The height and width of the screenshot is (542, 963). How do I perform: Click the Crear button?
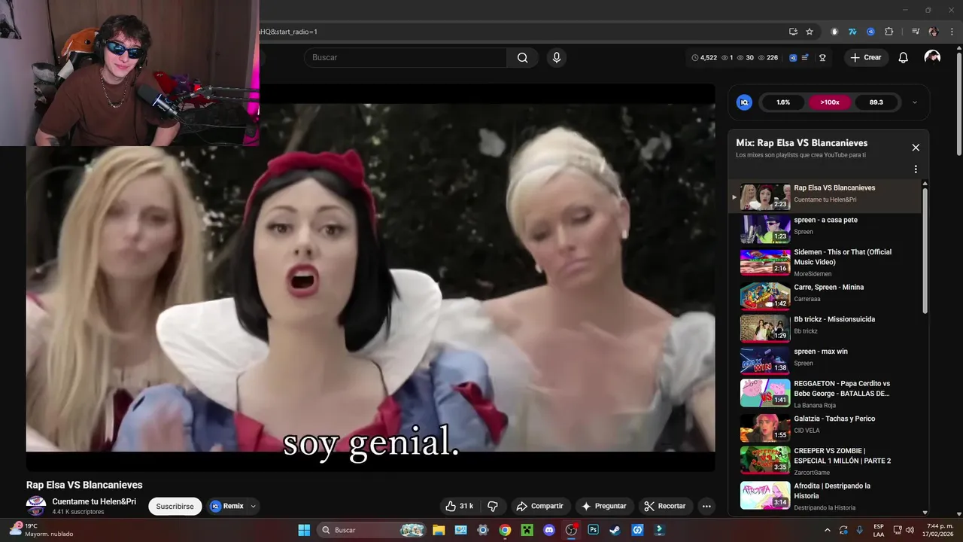[x=865, y=57]
